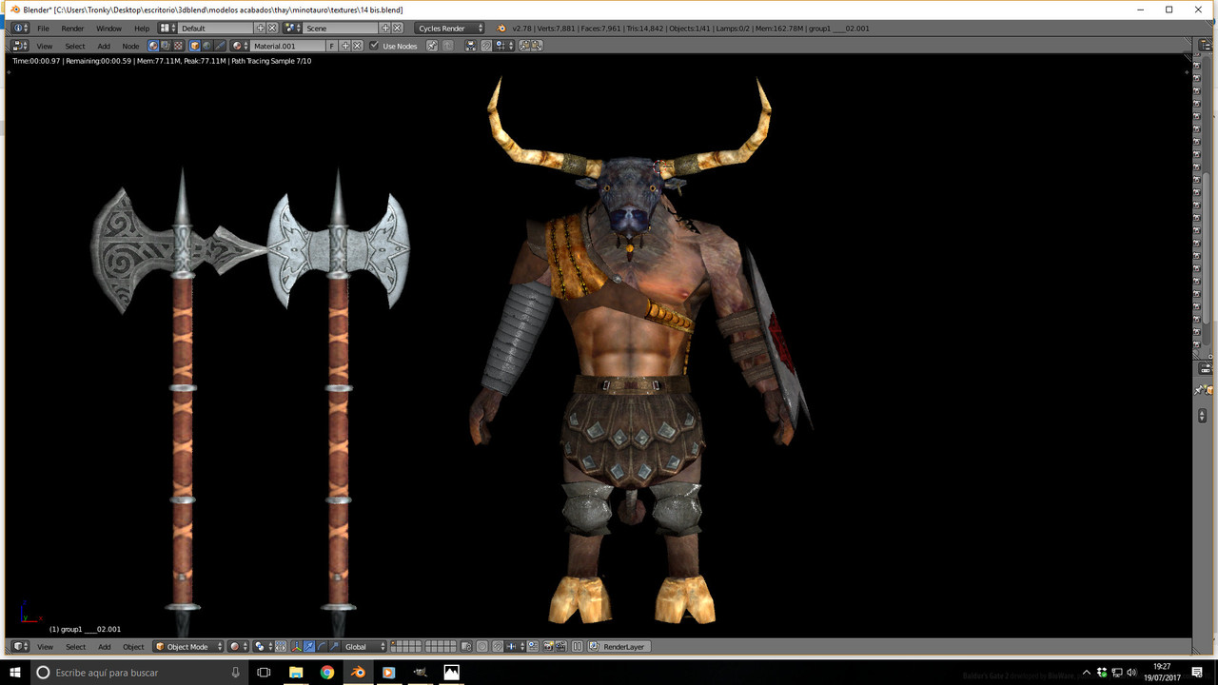
Task: Click the RenderLayer selector button
Action: [x=619, y=647]
